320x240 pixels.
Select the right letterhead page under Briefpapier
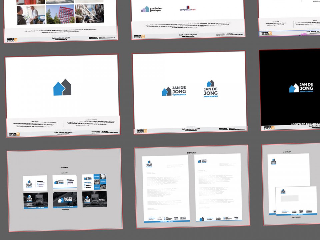click(x=218, y=187)
